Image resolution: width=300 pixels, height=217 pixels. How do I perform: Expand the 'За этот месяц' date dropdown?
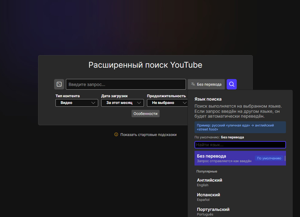pyautogui.click(x=123, y=103)
